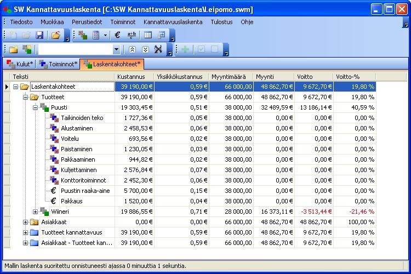Viewport: 411px width, 274px height.
Task: Open the Tulostus menu
Action: click(222, 22)
